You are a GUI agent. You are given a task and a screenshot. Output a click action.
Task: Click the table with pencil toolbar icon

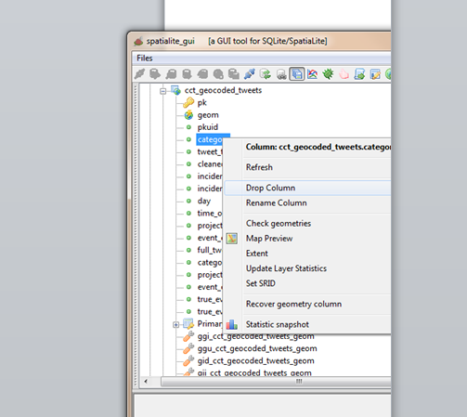pyautogui.click(x=375, y=74)
